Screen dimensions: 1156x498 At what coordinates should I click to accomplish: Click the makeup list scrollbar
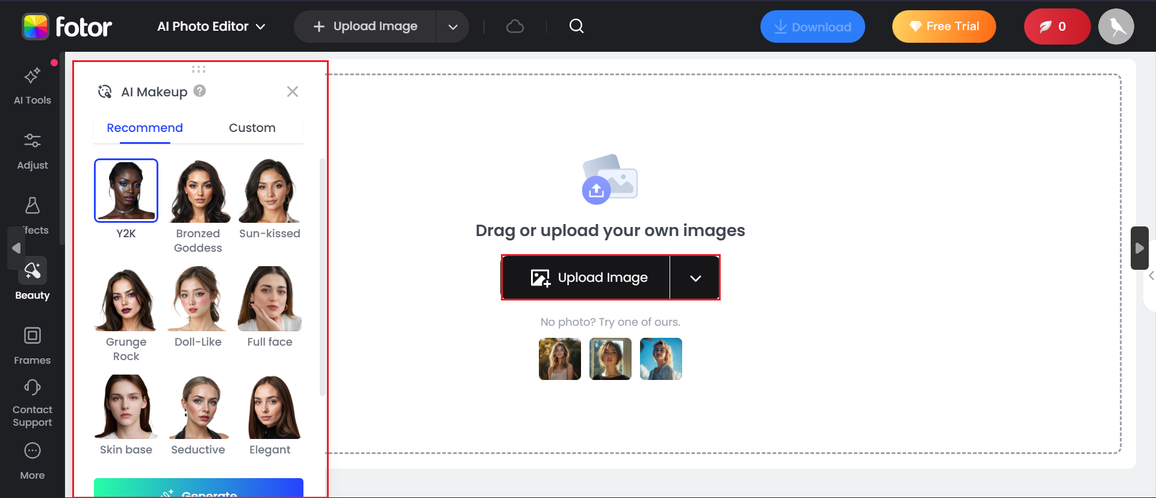322,277
